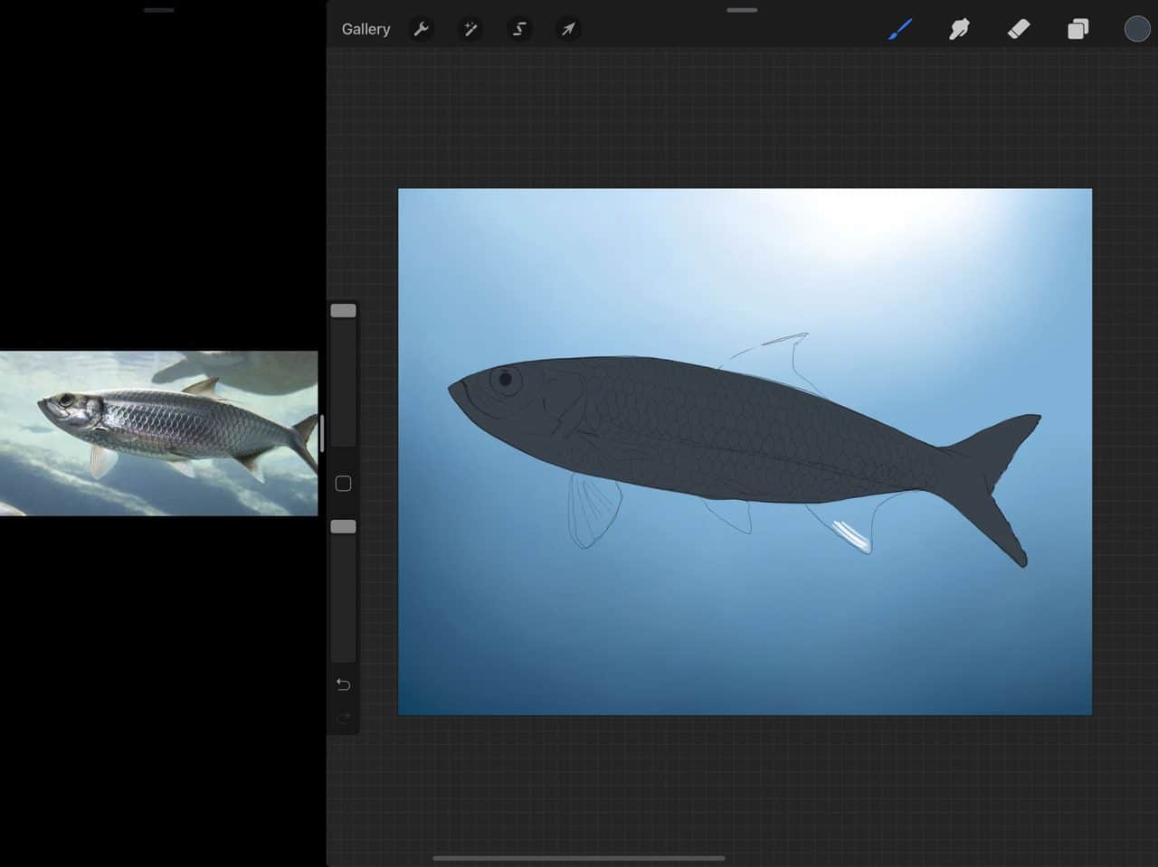The height and width of the screenshot is (867, 1158).
Task: Open the Layers panel
Action: click(x=1077, y=28)
